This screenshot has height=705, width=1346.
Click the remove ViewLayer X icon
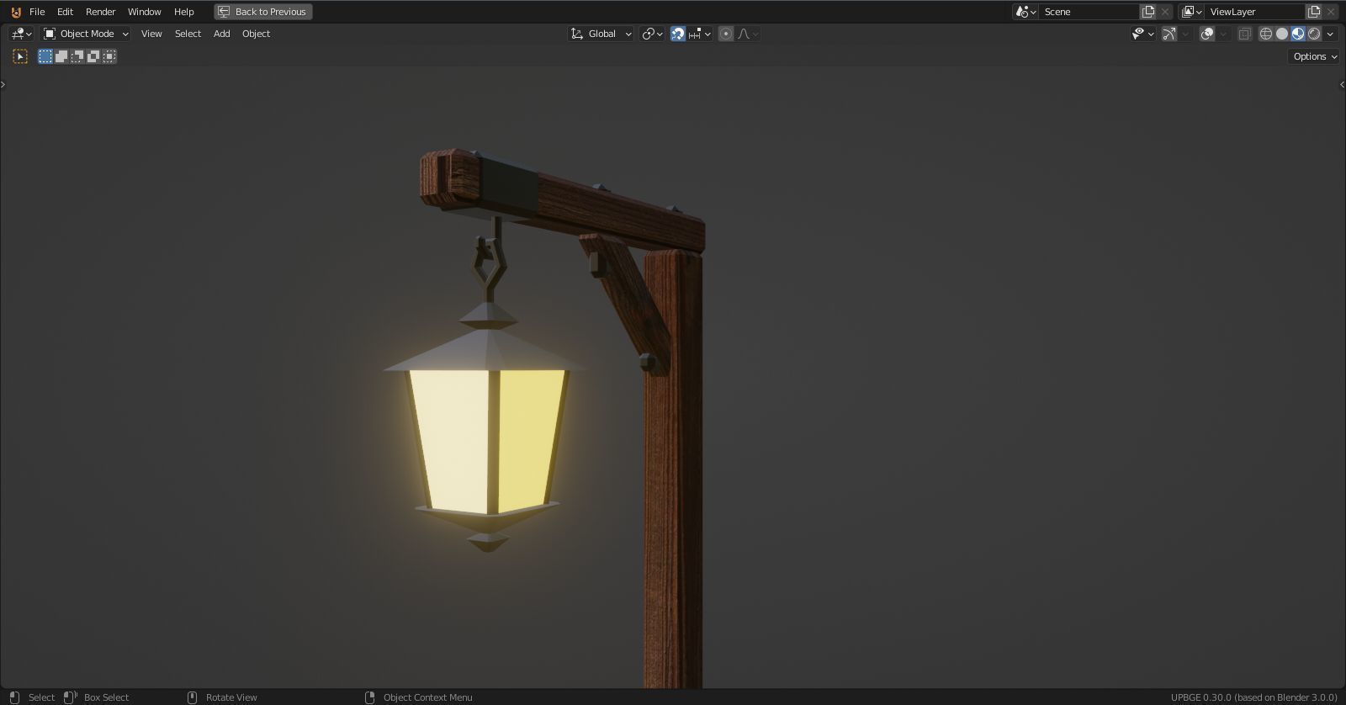(1332, 12)
